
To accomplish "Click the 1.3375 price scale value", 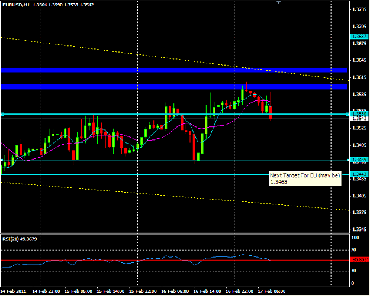I will tap(359, 213).
